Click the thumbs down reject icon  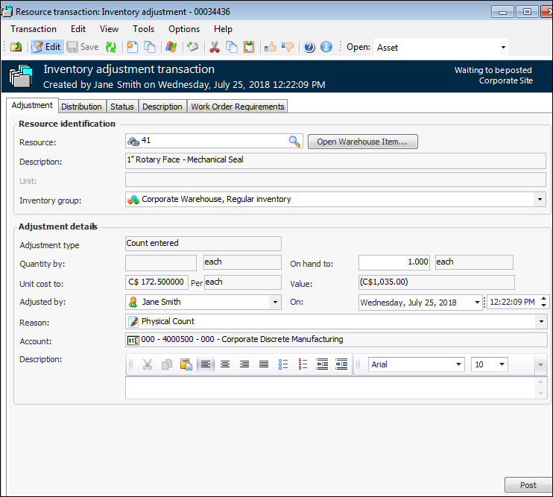pos(287,47)
